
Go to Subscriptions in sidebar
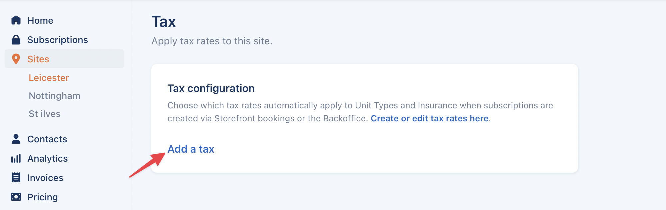coord(58,40)
